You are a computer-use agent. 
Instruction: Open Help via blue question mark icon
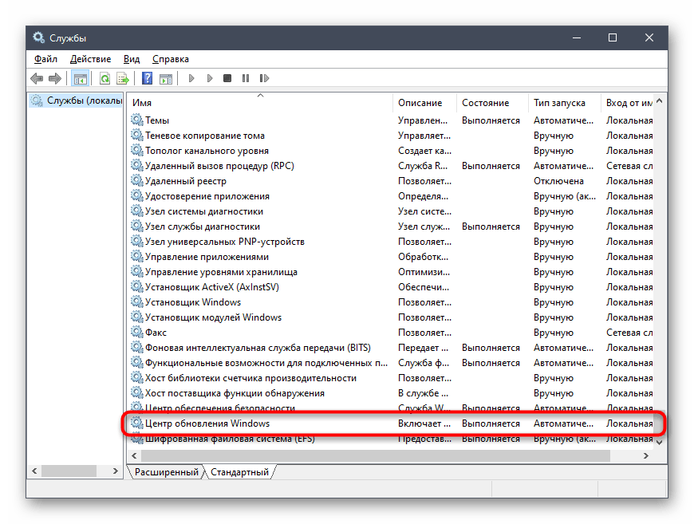coord(147,78)
